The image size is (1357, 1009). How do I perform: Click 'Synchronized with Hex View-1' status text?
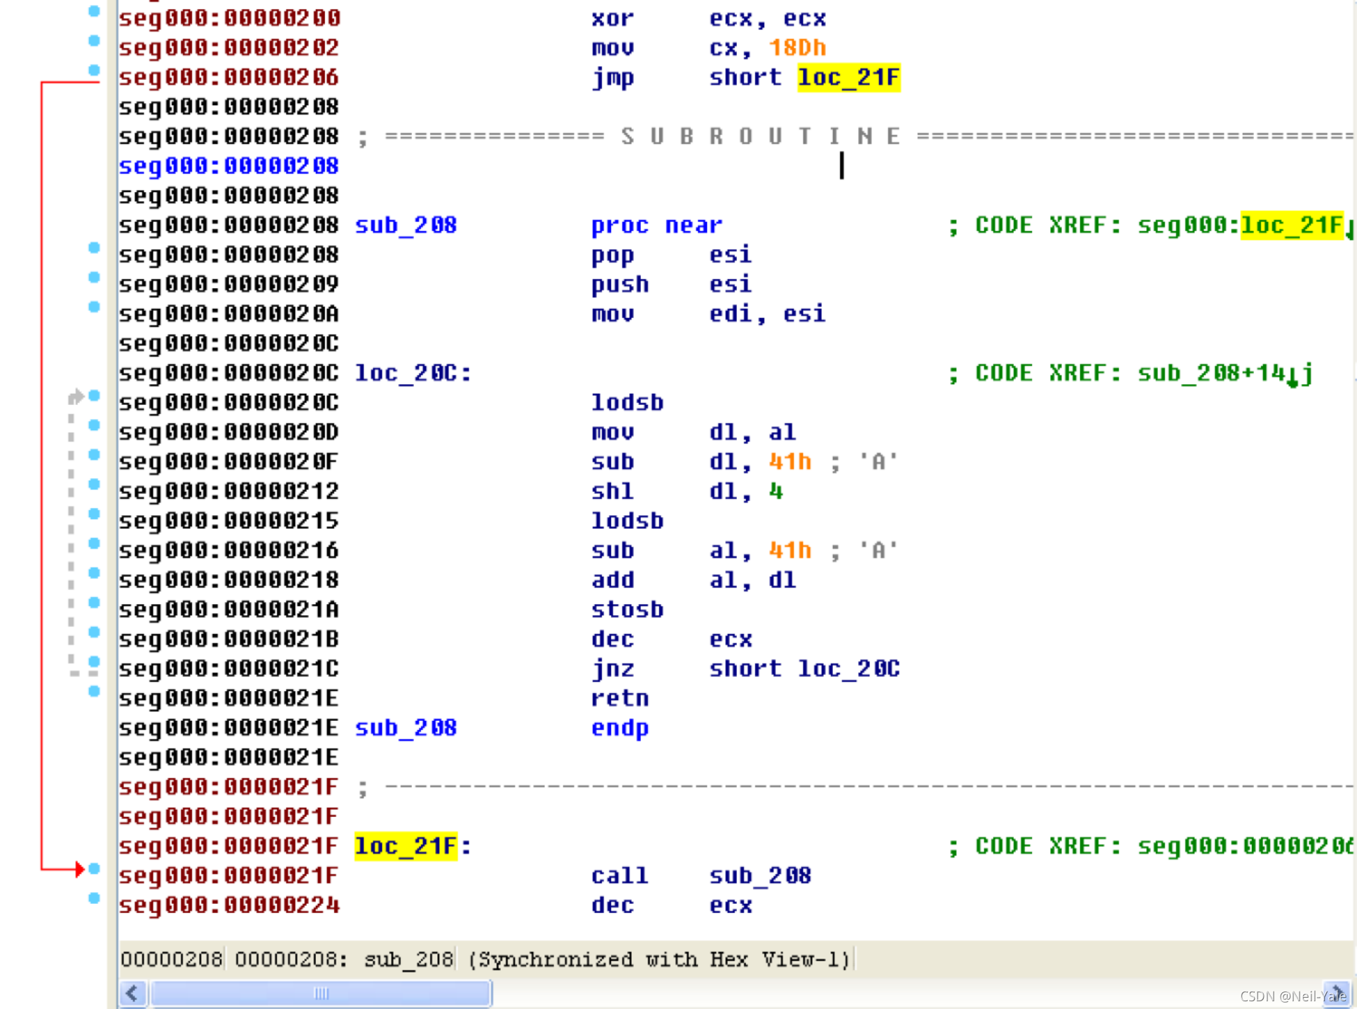pyautogui.click(x=658, y=959)
